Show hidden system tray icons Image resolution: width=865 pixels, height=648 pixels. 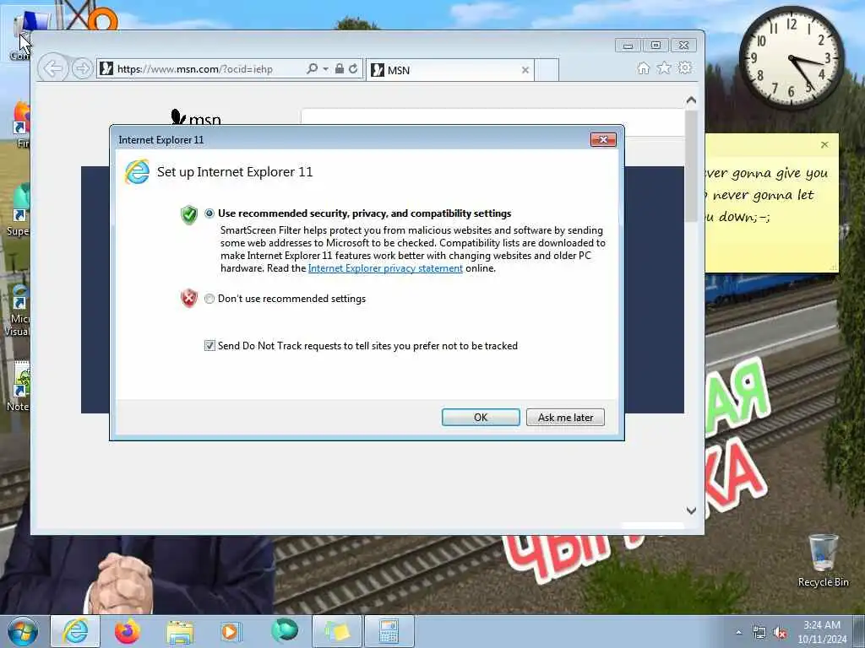coord(738,633)
